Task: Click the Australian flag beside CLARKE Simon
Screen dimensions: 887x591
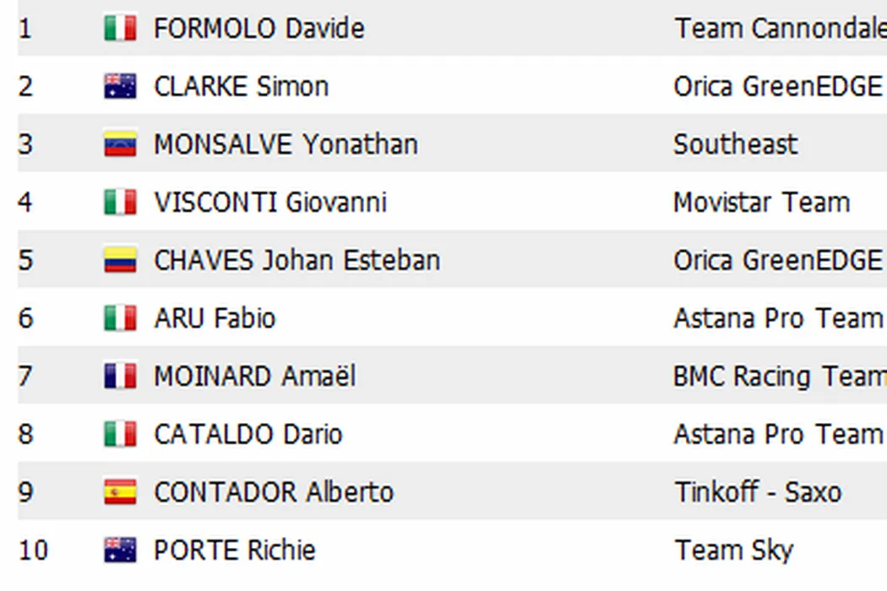Action: pos(120,86)
